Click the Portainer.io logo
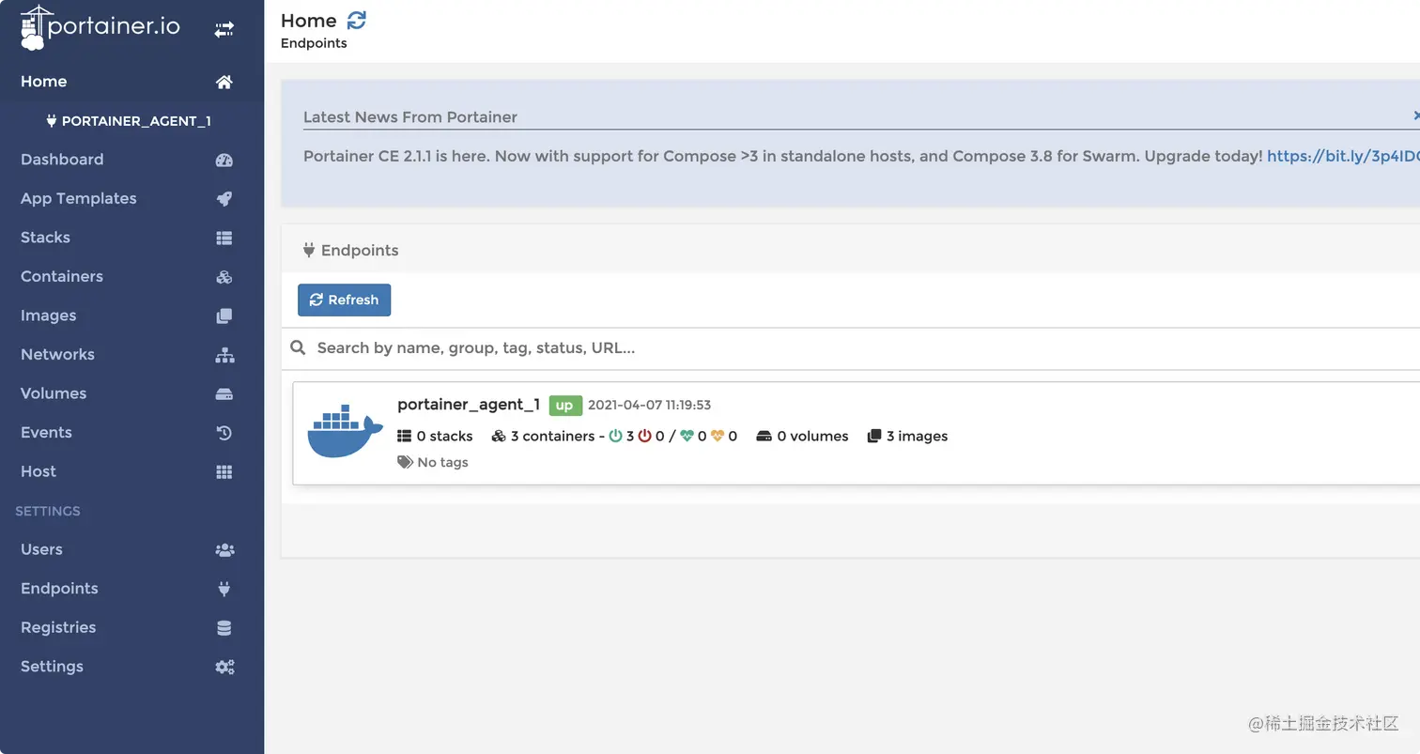 click(x=100, y=27)
